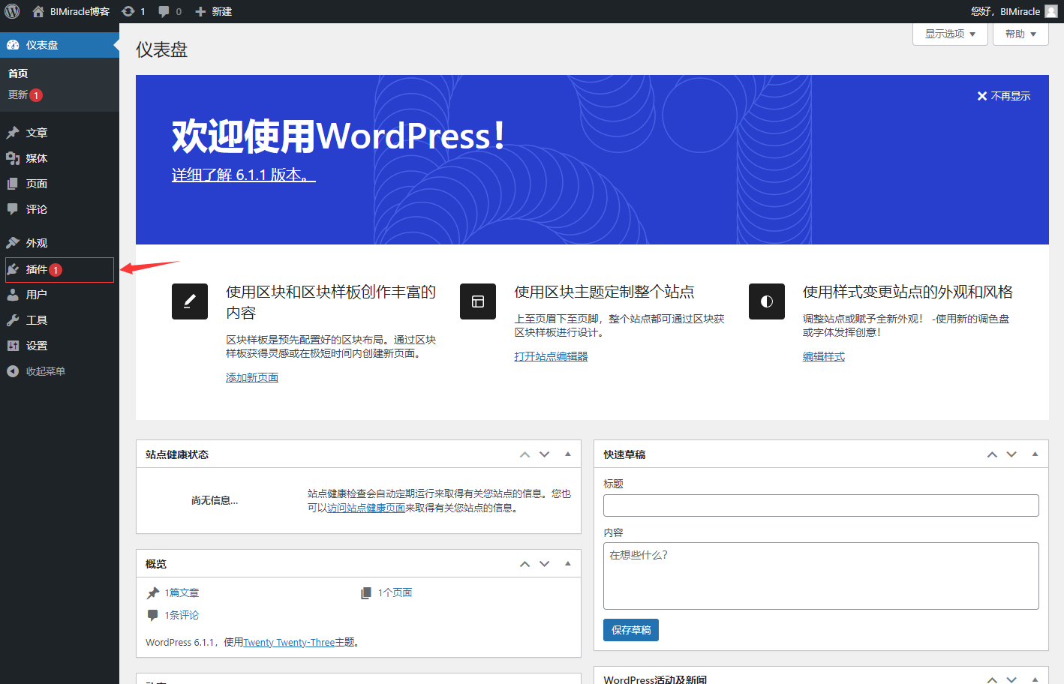Click the half-circle styles icon

[x=767, y=301]
